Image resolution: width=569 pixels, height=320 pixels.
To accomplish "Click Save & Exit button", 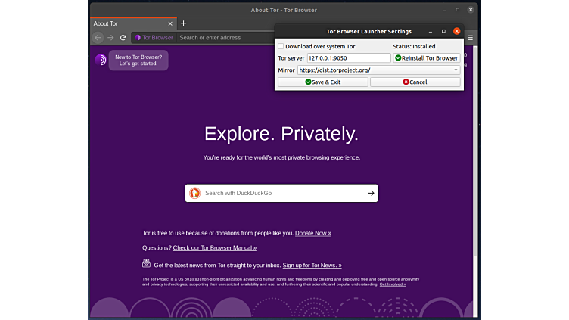I will point(322,82).
